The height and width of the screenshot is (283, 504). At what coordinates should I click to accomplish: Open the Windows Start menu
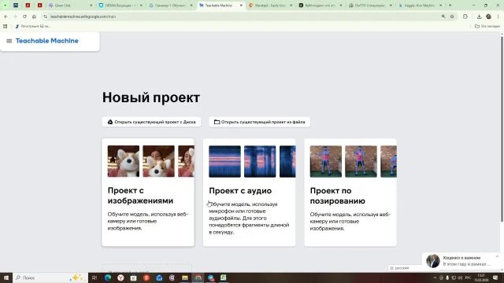(6, 277)
